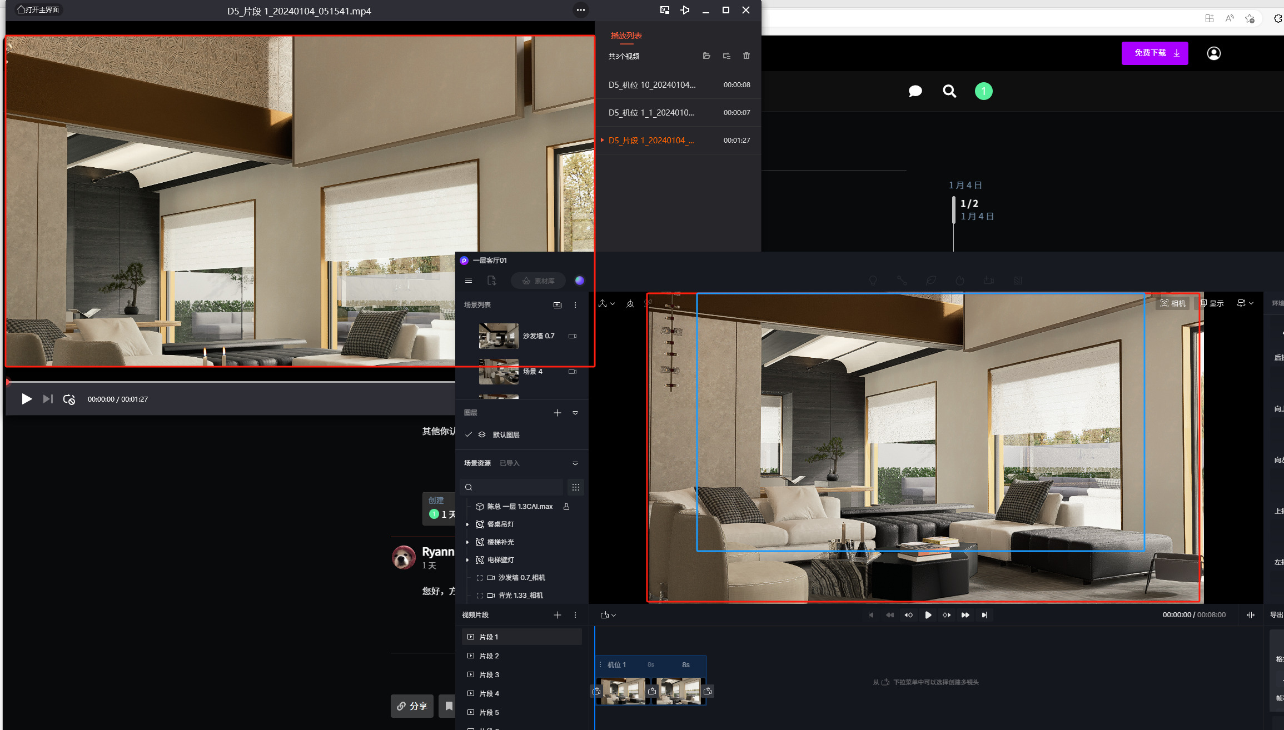1284x730 pixels.
Task: Open grid view icon next to resource search
Action: point(576,487)
